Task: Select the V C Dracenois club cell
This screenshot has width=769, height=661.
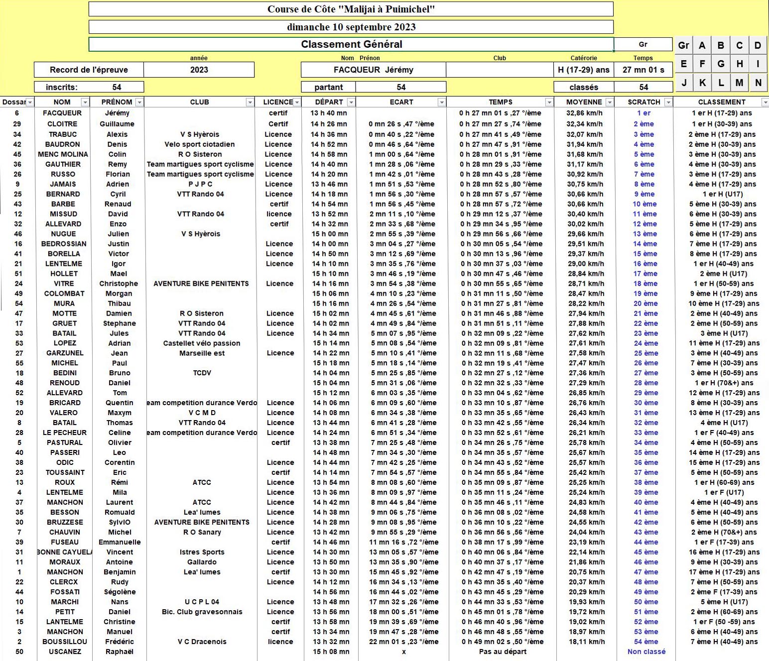Action: click(202, 642)
